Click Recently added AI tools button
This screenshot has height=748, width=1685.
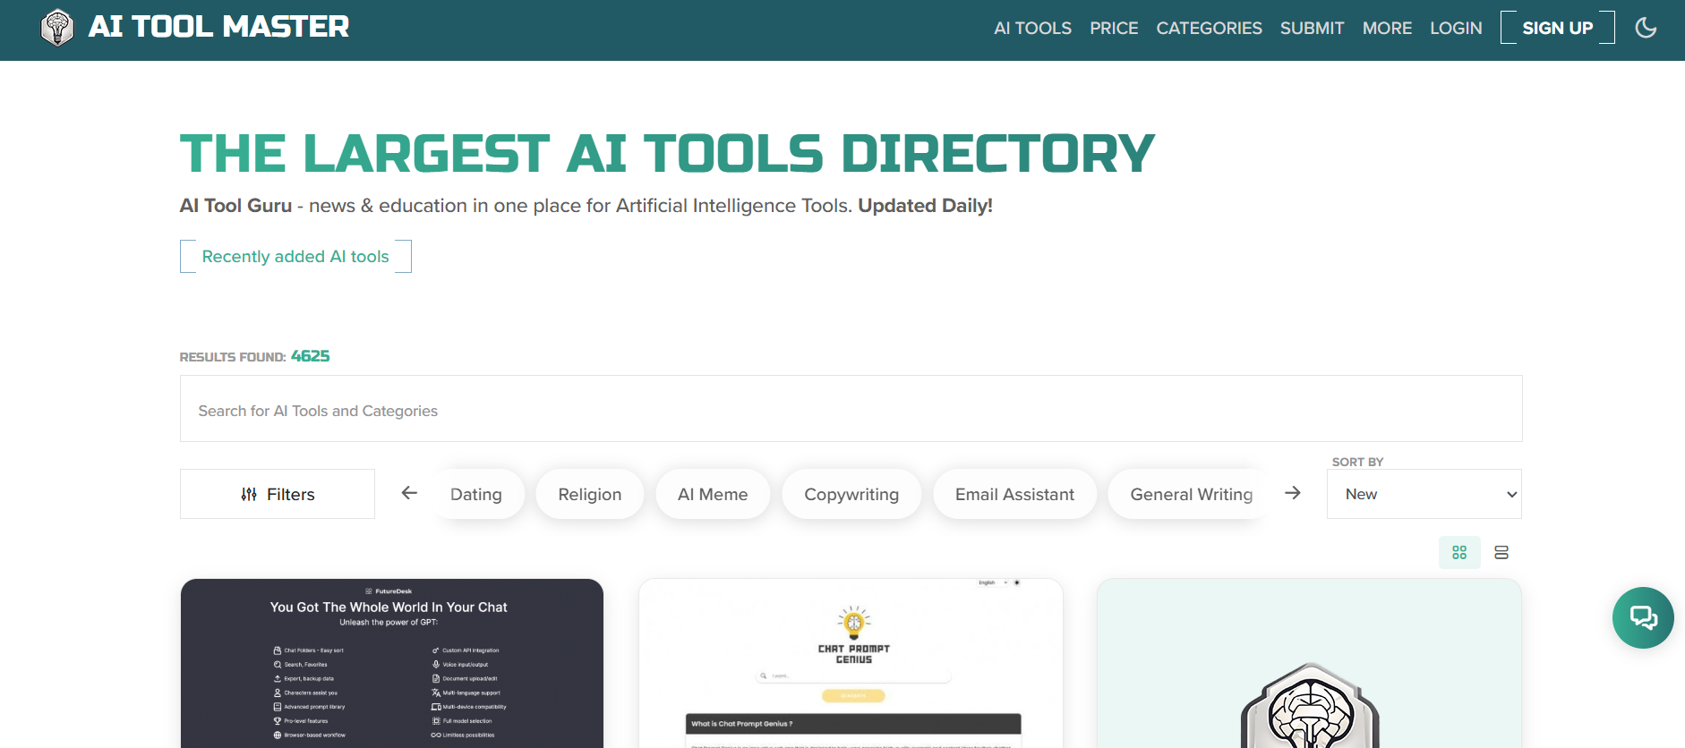(295, 257)
